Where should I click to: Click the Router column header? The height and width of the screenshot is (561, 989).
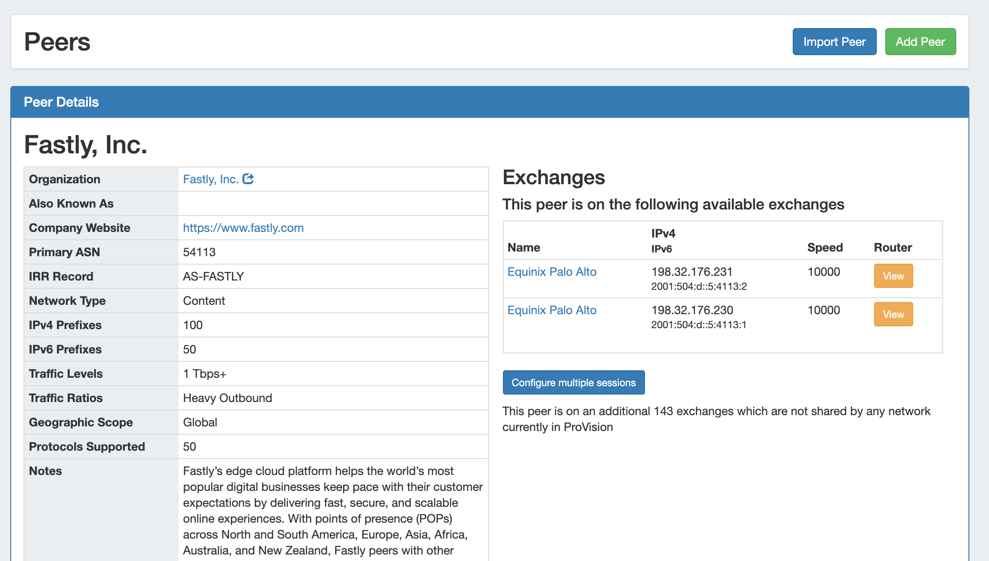[x=892, y=248]
